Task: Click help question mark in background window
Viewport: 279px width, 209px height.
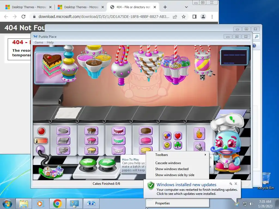Action: (x=254, y=46)
